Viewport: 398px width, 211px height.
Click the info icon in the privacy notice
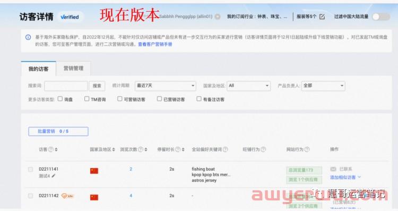(28, 38)
